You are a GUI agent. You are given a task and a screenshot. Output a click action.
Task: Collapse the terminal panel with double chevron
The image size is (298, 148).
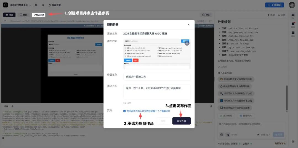[211, 106]
